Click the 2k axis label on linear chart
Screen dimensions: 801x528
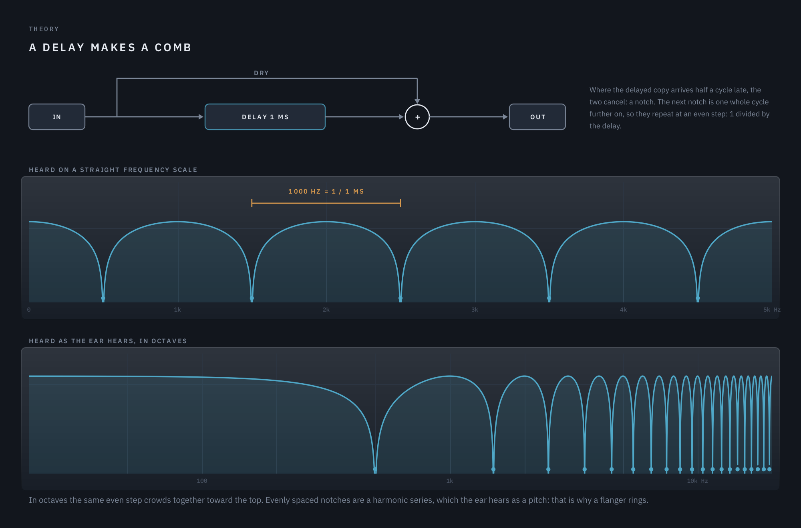tap(326, 310)
